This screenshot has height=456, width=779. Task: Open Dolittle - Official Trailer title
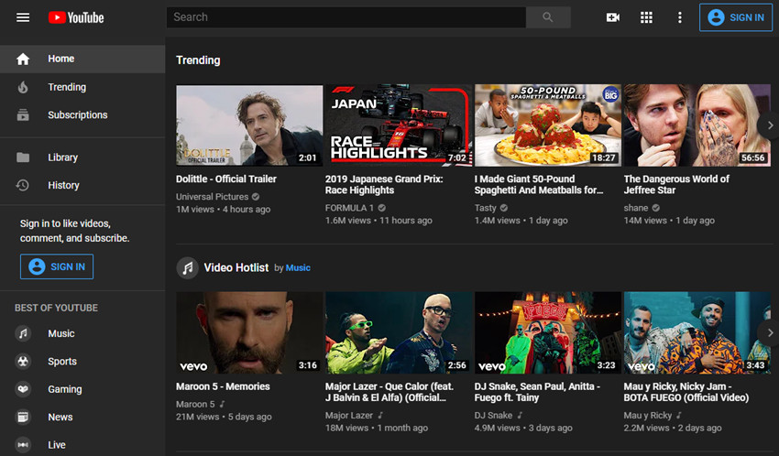[226, 179]
